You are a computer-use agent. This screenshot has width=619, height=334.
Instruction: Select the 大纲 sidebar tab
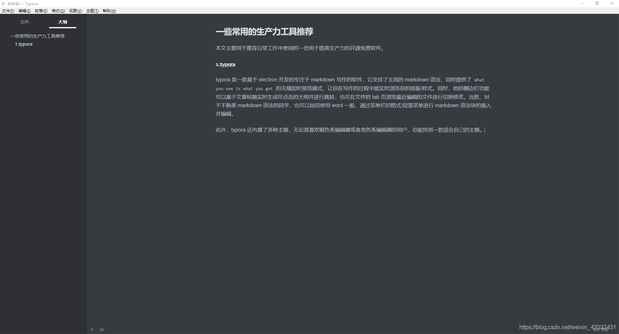(63, 22)
